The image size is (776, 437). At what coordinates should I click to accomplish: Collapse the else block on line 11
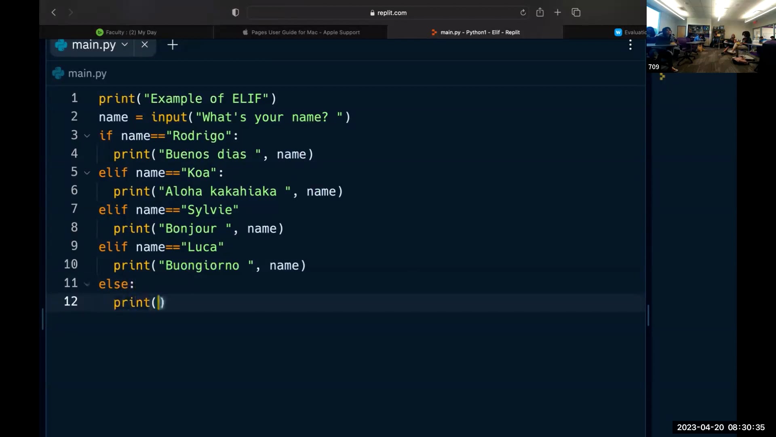(87, 284)
